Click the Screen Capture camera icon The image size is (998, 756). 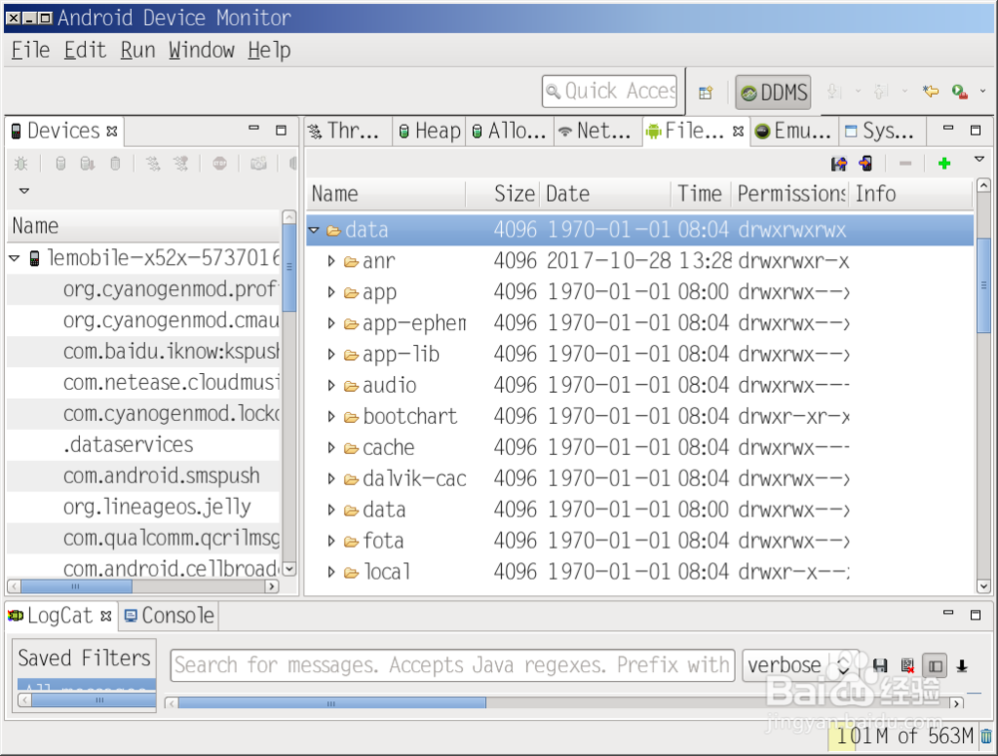point(258,164)
